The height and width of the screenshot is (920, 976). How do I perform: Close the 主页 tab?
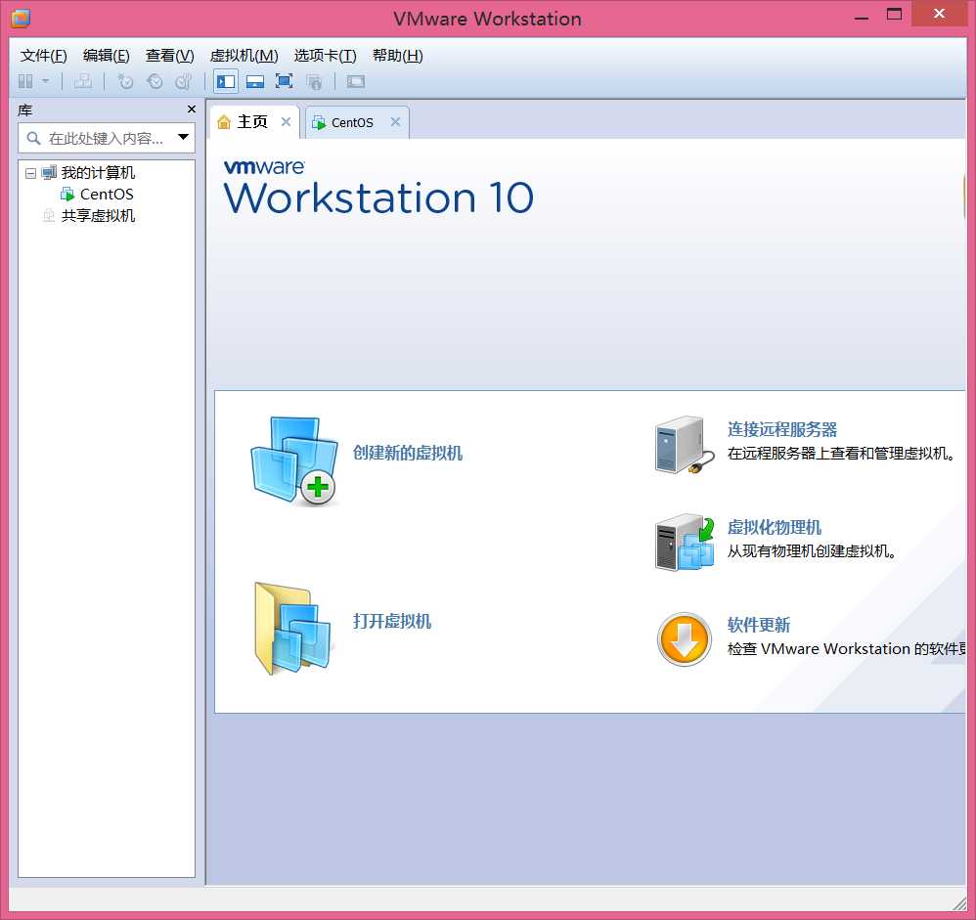tap(286, 122)
